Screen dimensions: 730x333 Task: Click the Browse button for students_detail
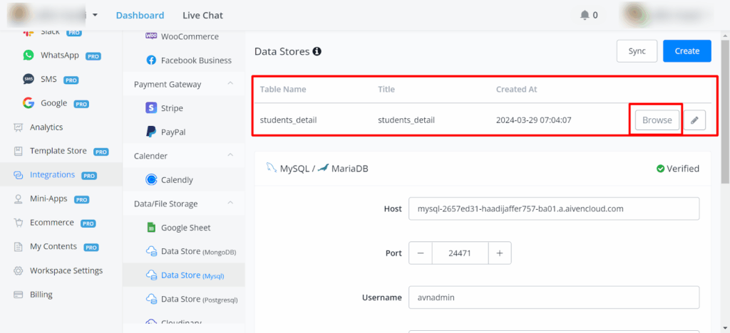(657, 120)
